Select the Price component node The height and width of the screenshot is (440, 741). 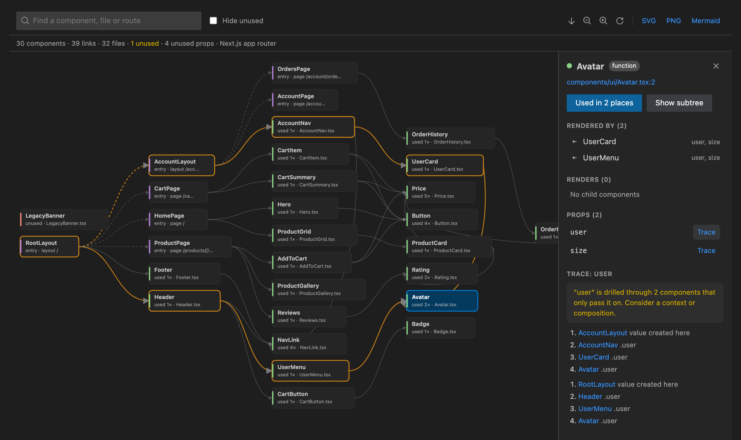tap(441, 192)
